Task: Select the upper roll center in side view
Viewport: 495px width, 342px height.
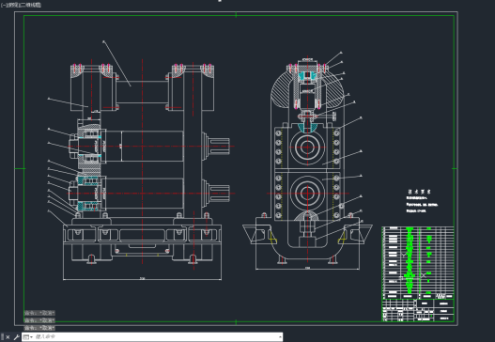Action: coord(307,147)
